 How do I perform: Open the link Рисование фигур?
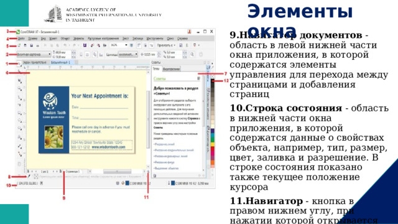coord(164,162)
